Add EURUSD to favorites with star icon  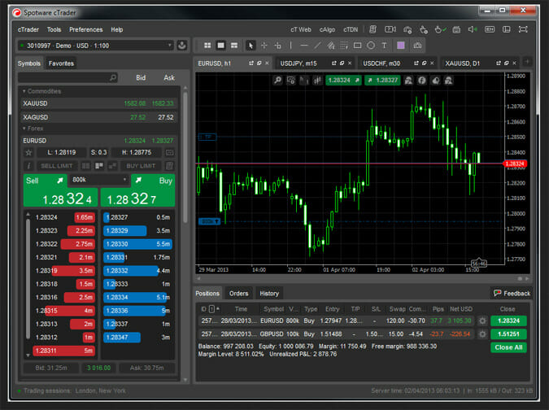tap(28, 153)
